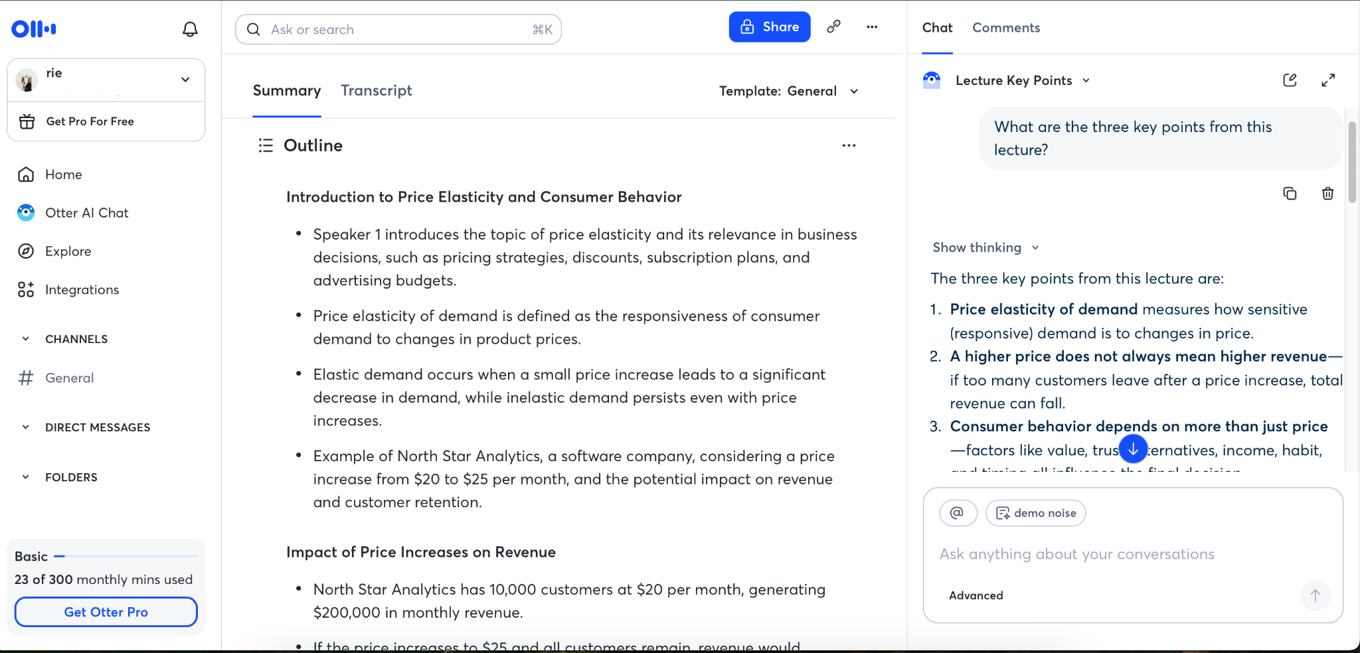
Task: Click 'The three key points from this lecture are:'
Action: point(1077,279)
